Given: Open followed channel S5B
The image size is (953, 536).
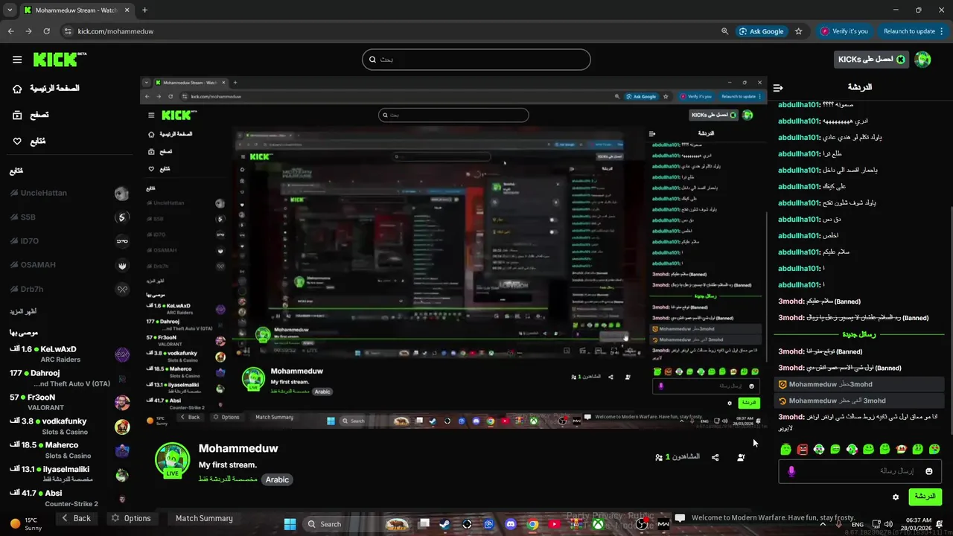Looking at the screenshot, I should (68, 217).
